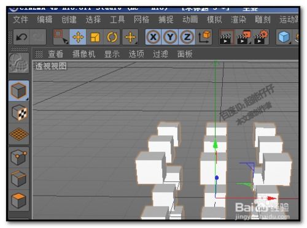
Task: Toggle the Y axis lock
Action: (x=170, y=37)
